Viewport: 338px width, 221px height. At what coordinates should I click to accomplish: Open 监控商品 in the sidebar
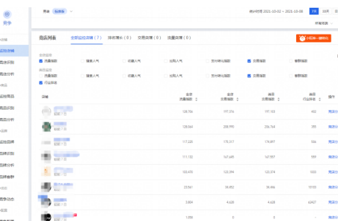(7, 96)
